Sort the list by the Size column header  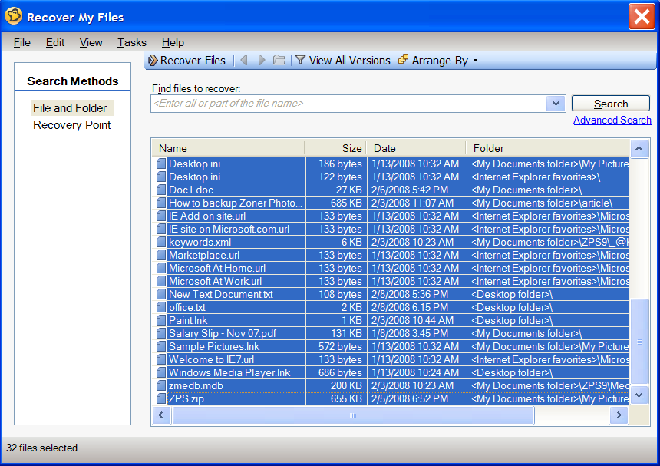335,148
